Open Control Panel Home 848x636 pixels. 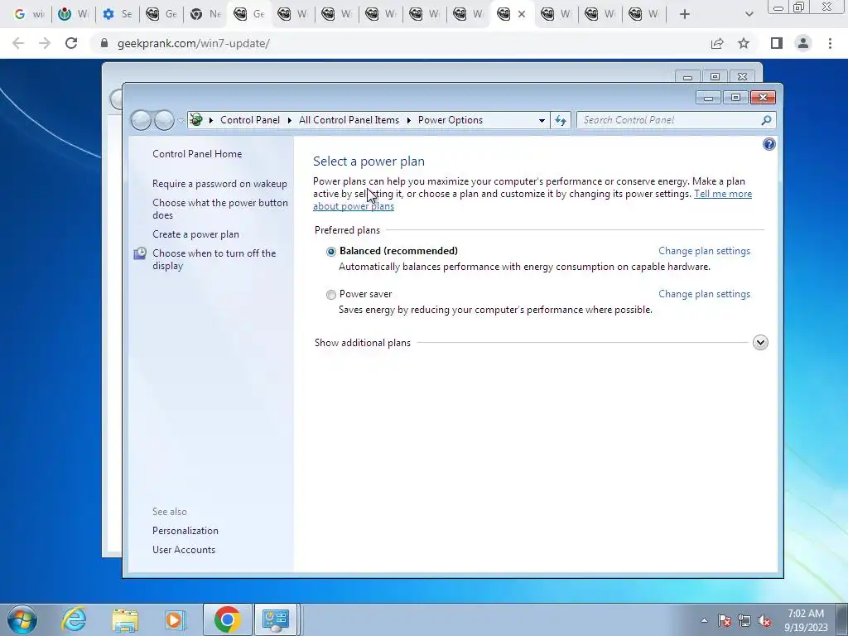197,154
